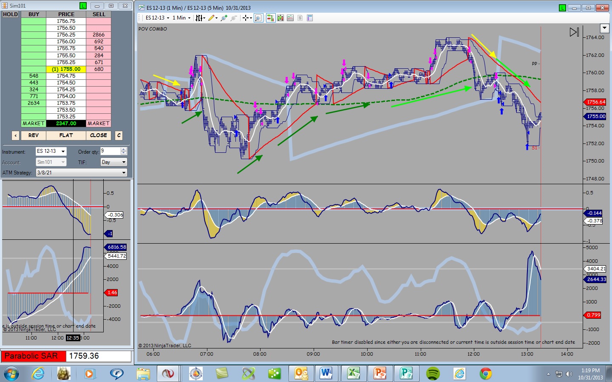This screenshot has width=612, height=382.
Task: Expand the crosshair cursor dropdown arrow
Action: pyautogui.click(x=251, y=18)
